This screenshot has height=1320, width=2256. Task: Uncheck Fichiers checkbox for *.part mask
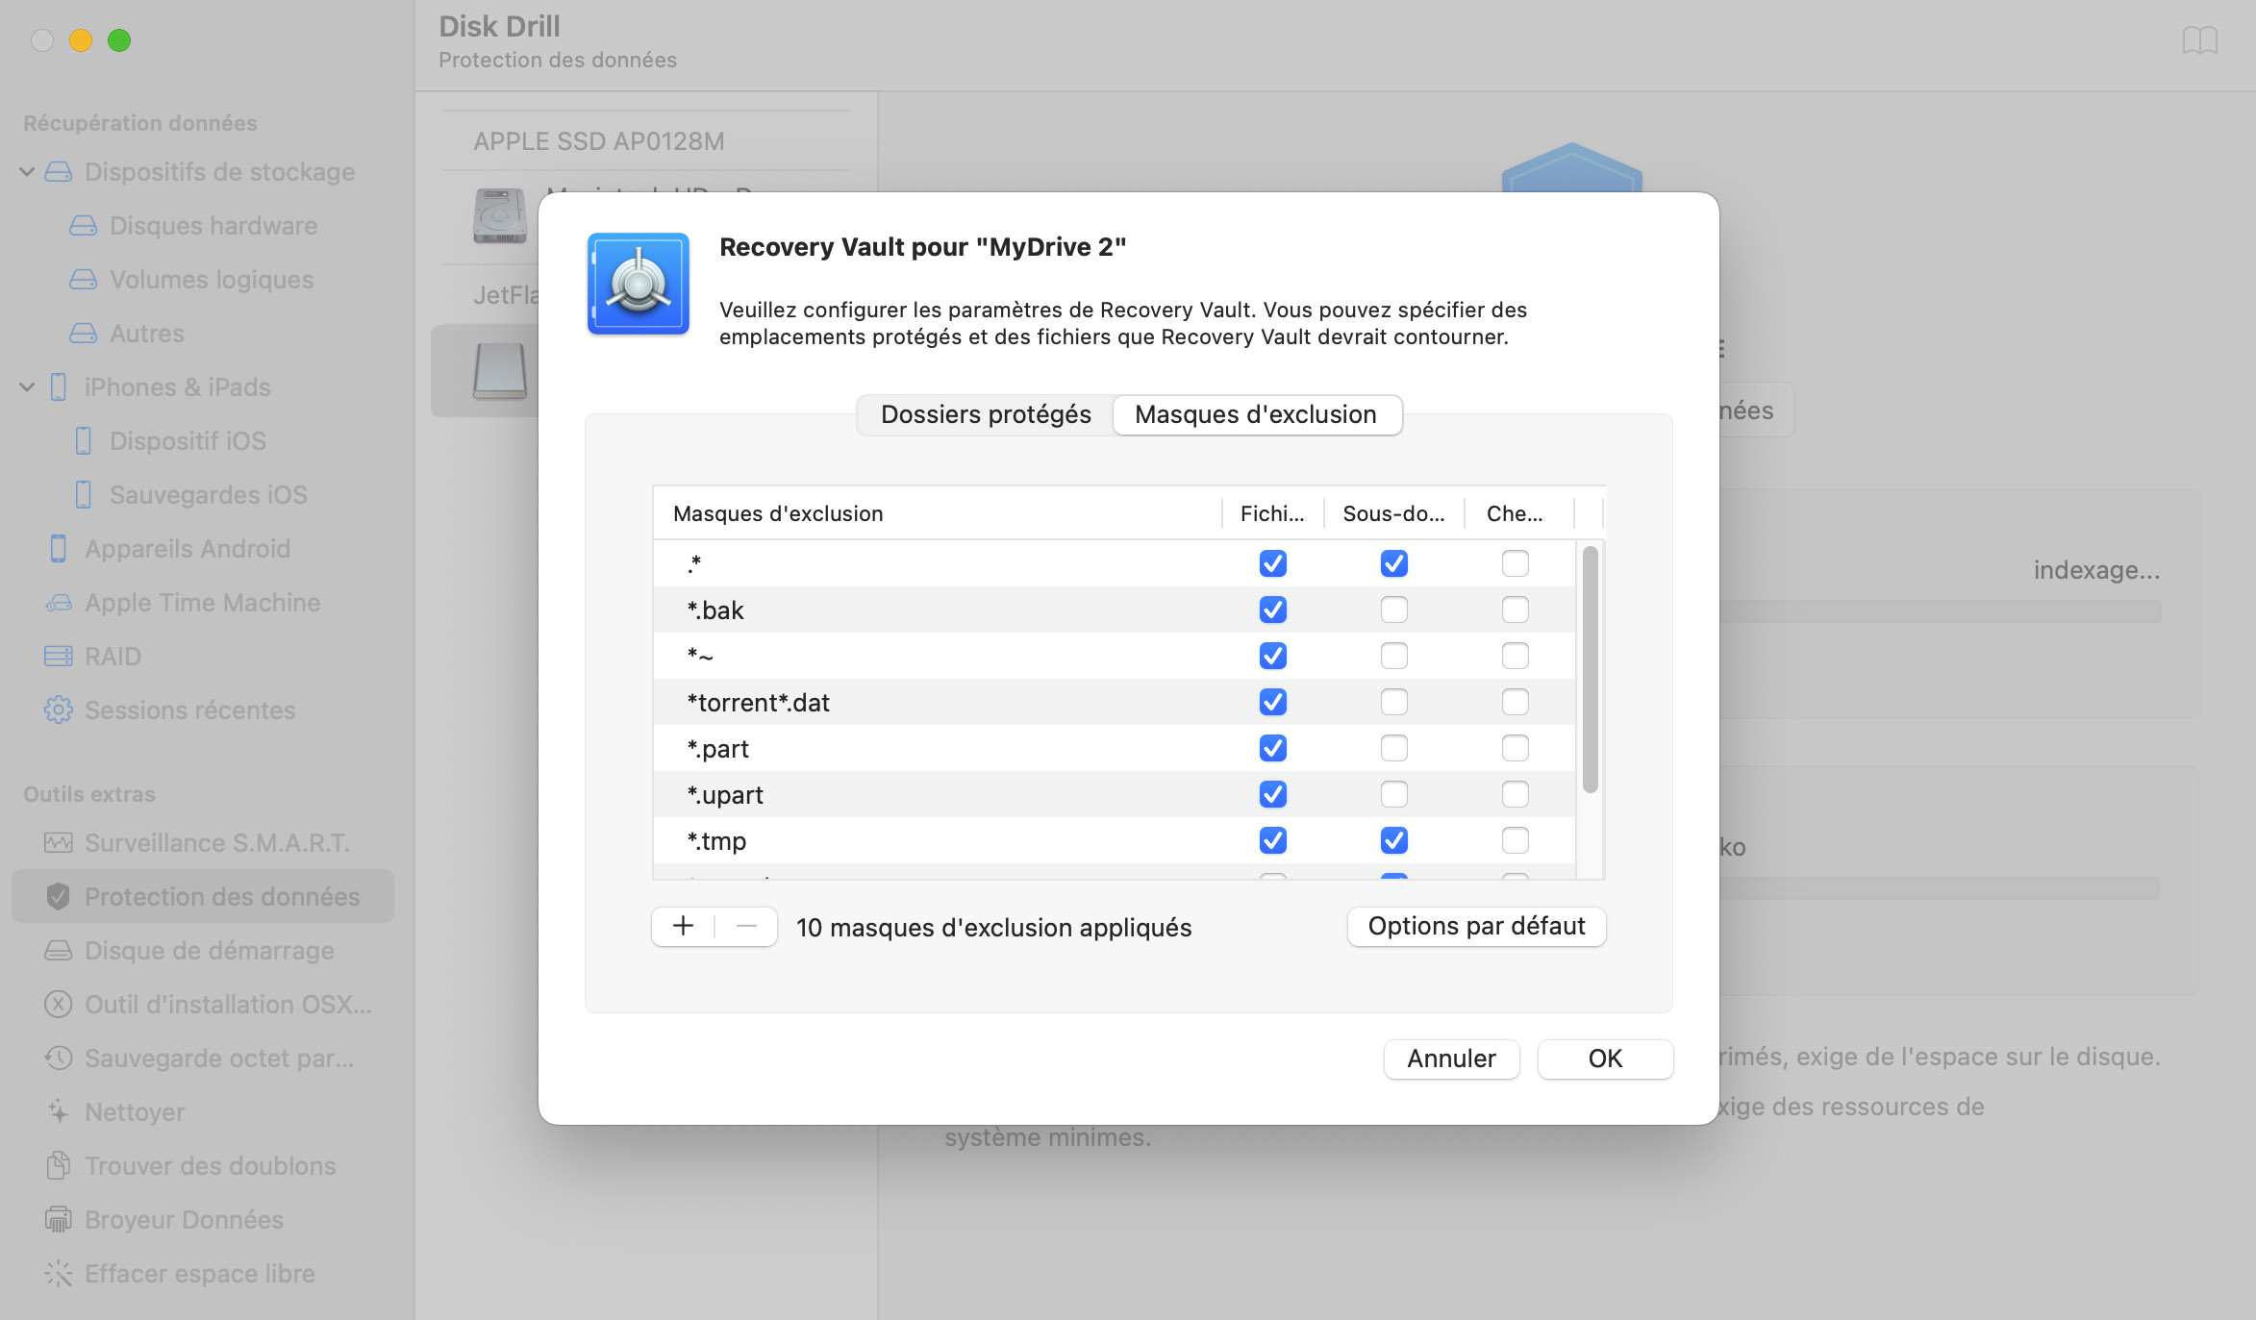click(1273, 748)
